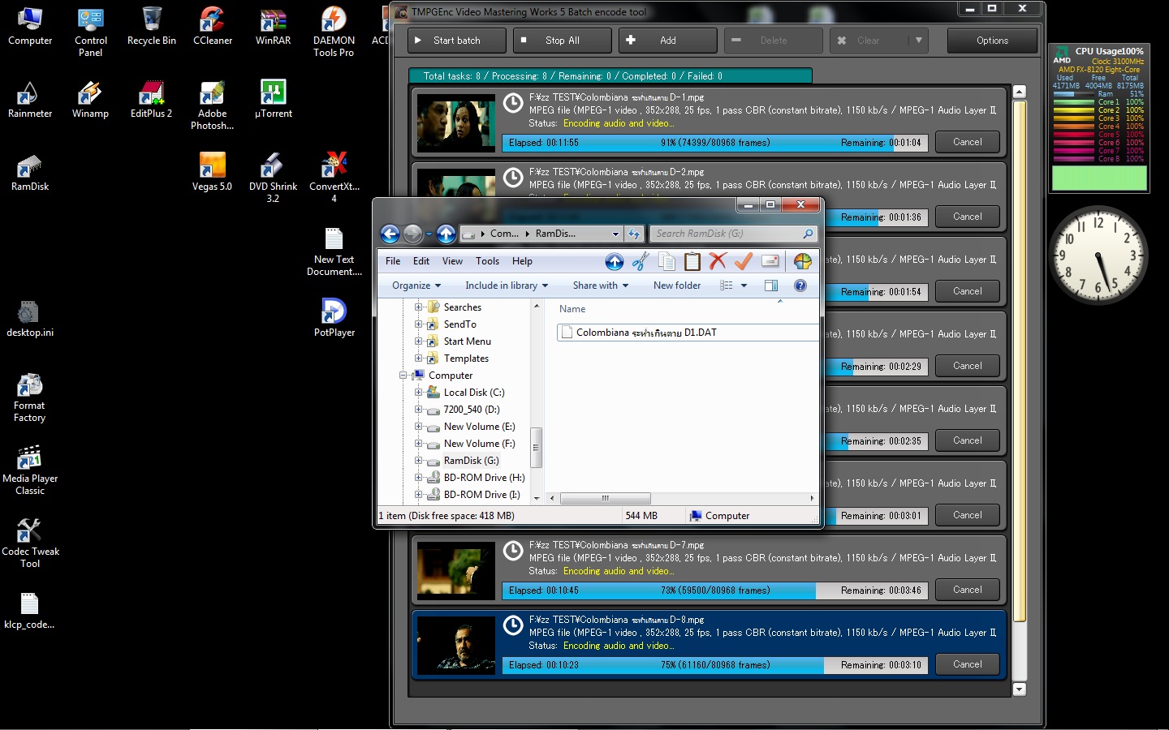
Task: Select the EditPlus 2 desktop icon
Action: point(151,100)
